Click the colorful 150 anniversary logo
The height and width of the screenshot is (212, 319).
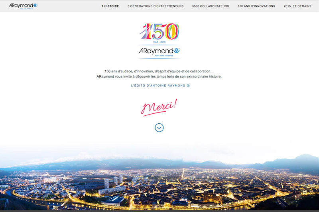point(159,31)
